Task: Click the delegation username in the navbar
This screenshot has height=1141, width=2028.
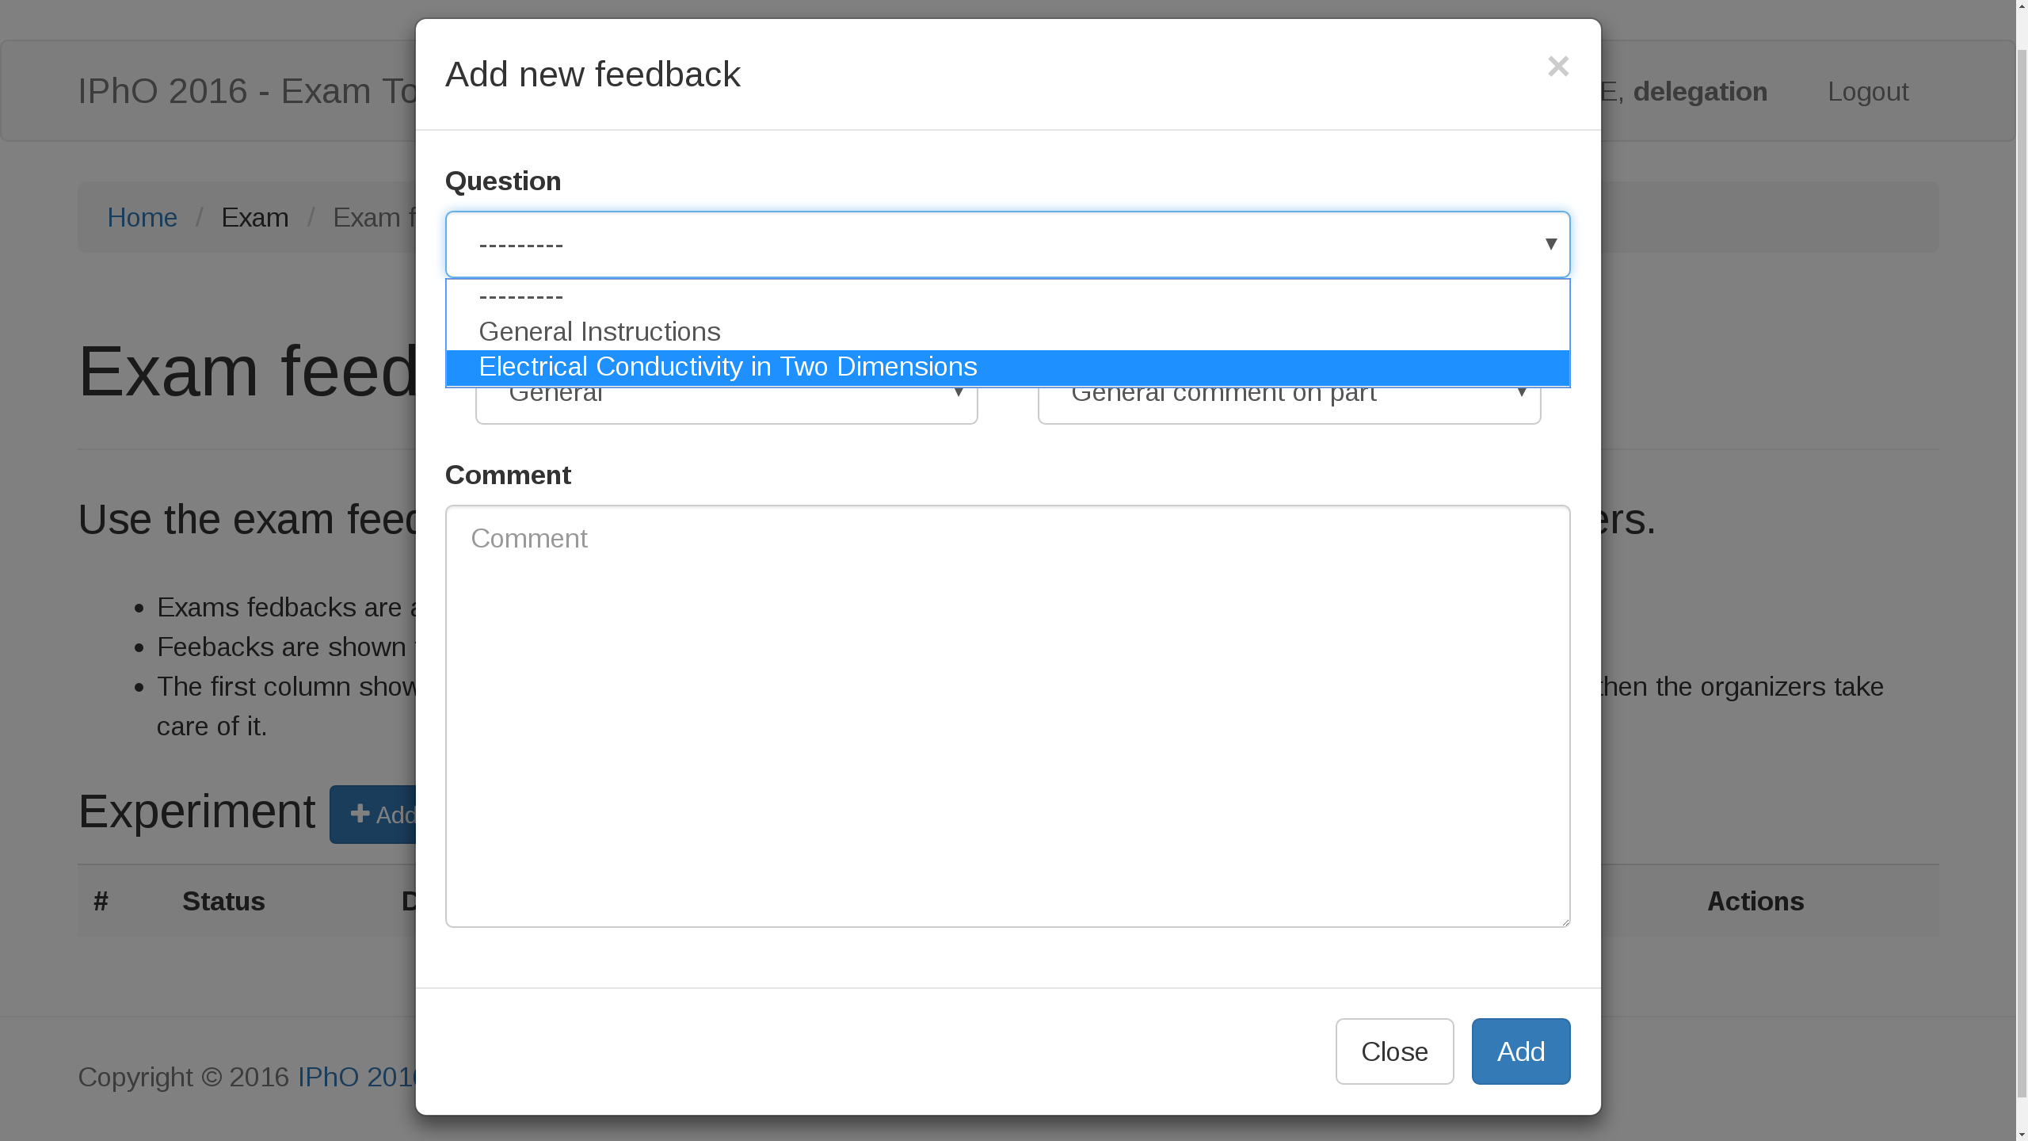Action: tap(1700, 91)
